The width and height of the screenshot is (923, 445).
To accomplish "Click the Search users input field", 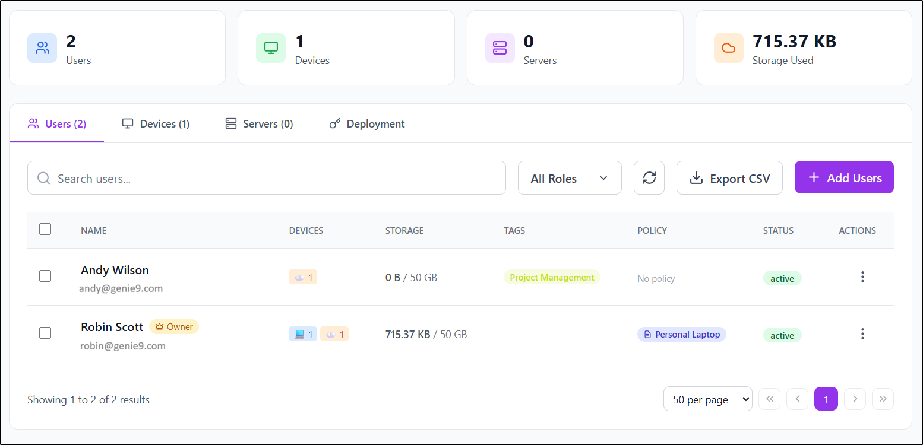I will click(x=266, y=177).
